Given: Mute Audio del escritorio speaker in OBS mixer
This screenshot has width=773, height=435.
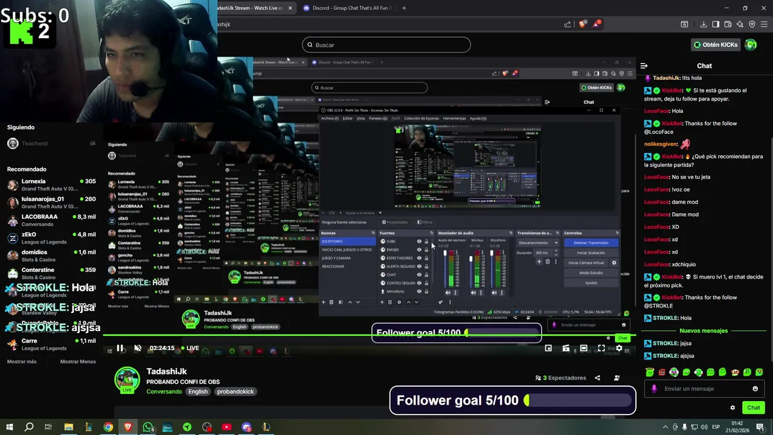Looking at the screenshot, I should (x=447, y=292).
